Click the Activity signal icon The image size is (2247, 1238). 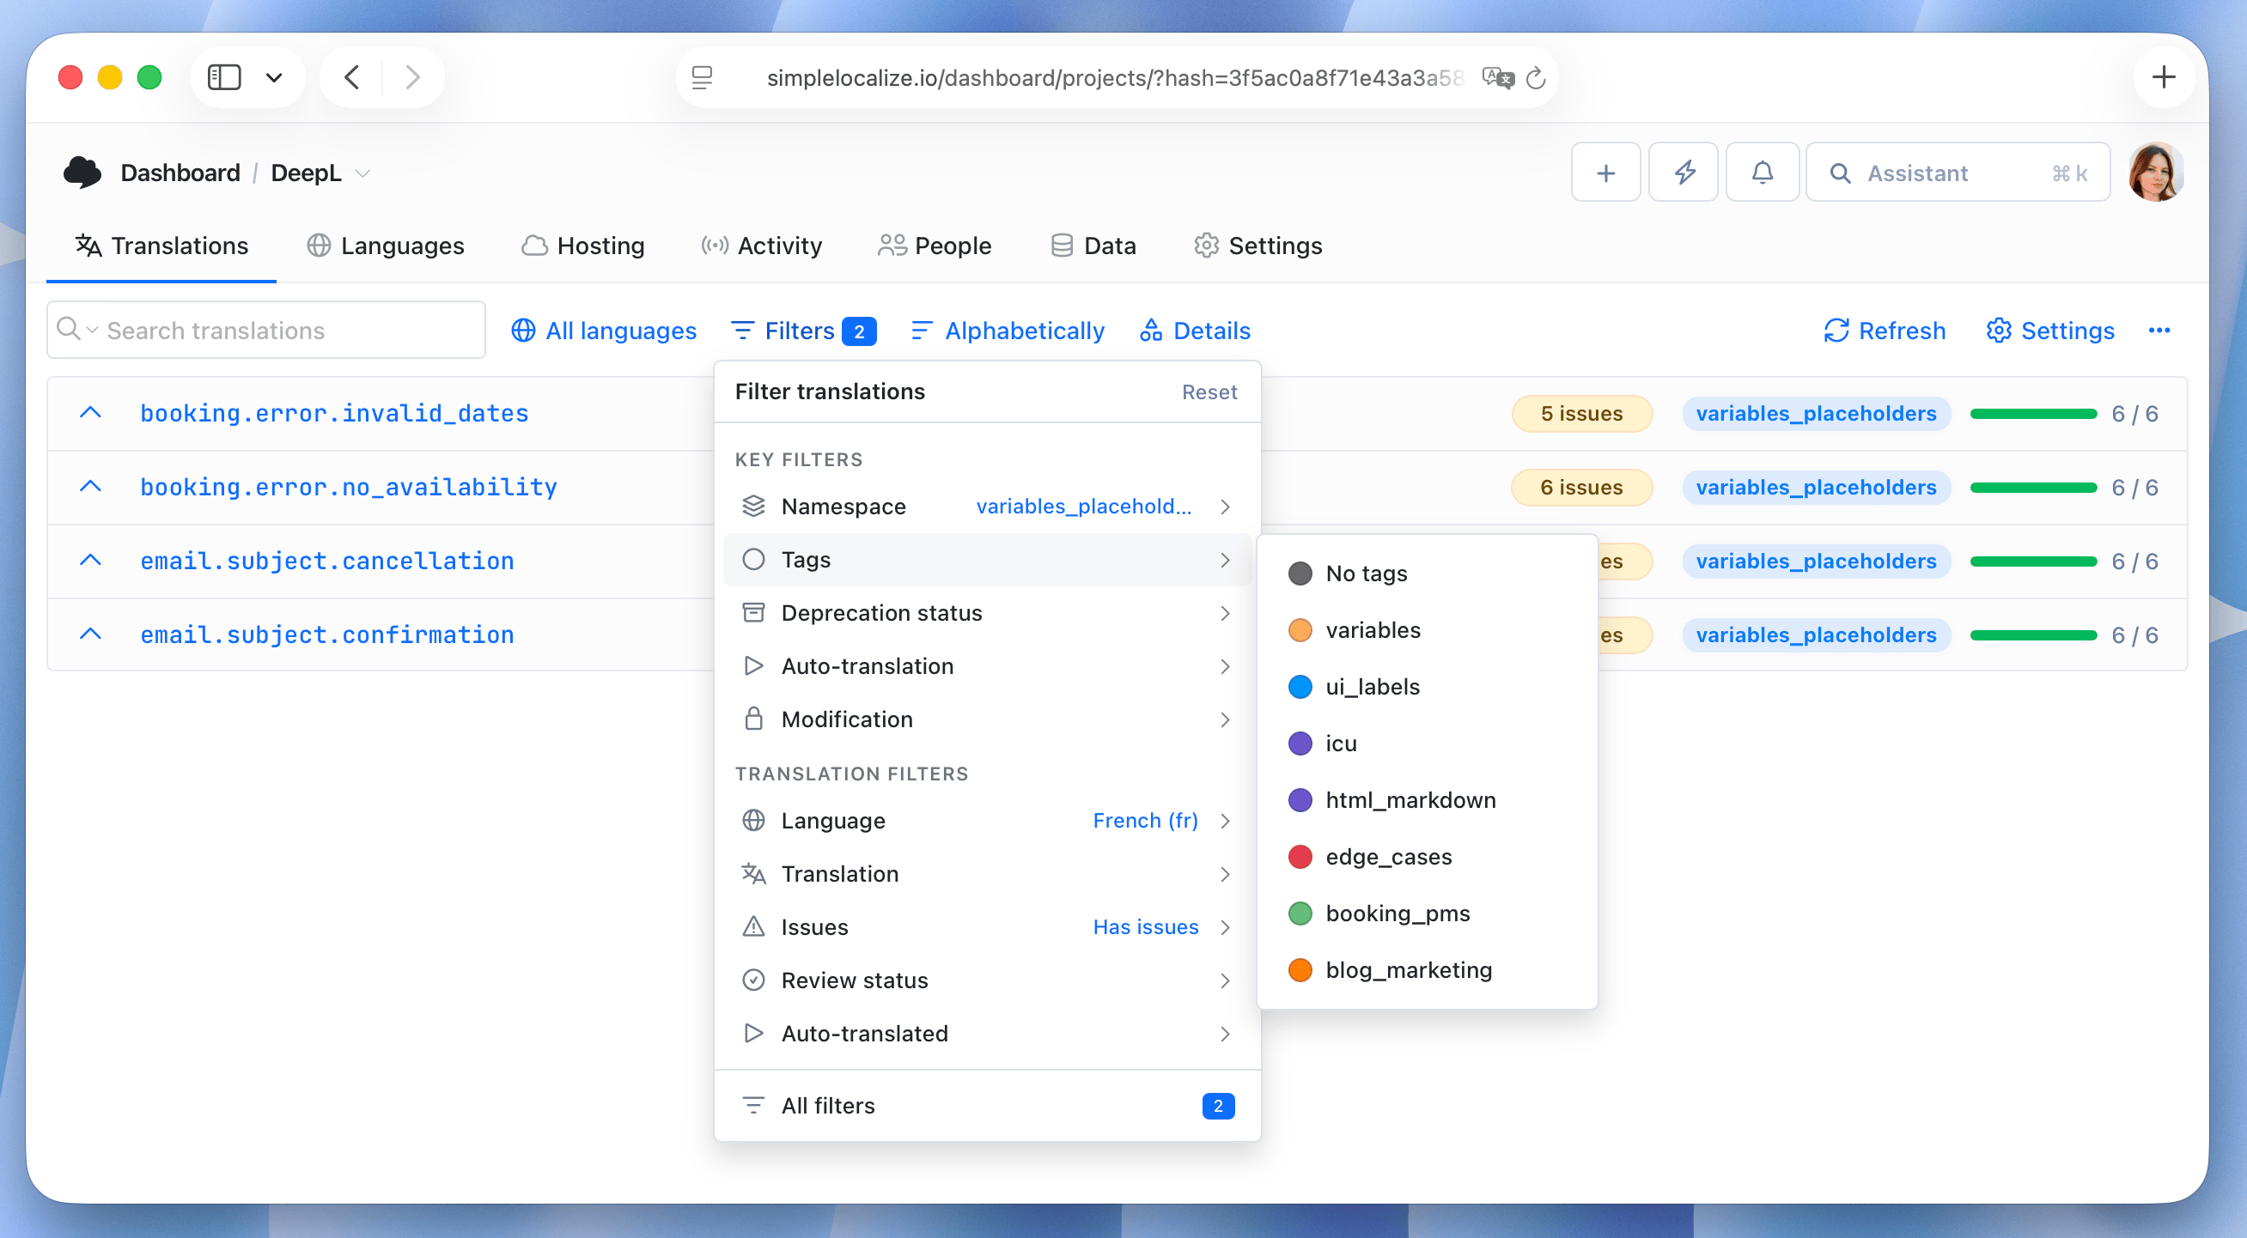click(x=715, y=245)
